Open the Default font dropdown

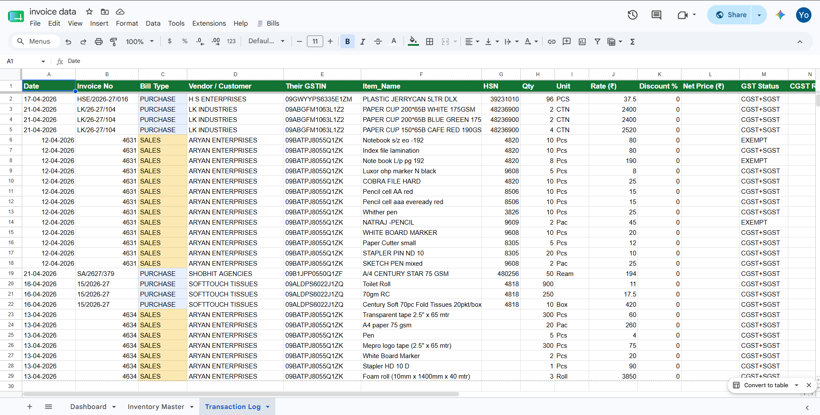tap(266, 41)
